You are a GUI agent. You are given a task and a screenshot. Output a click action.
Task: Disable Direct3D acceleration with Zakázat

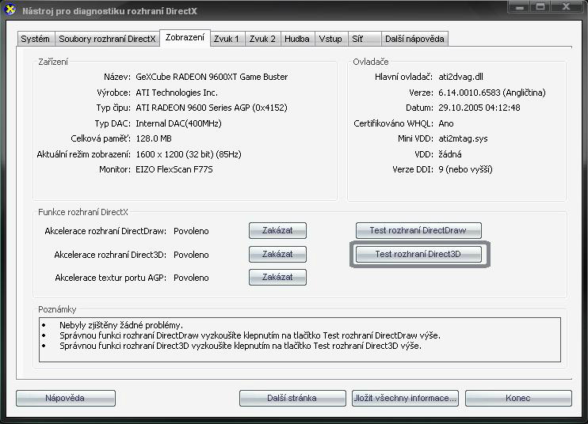point(277,255)
